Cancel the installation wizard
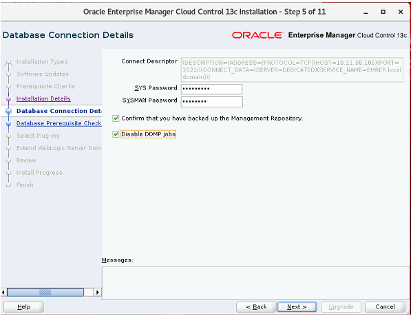This screenshot has height=316, width=413. [385, 306]
